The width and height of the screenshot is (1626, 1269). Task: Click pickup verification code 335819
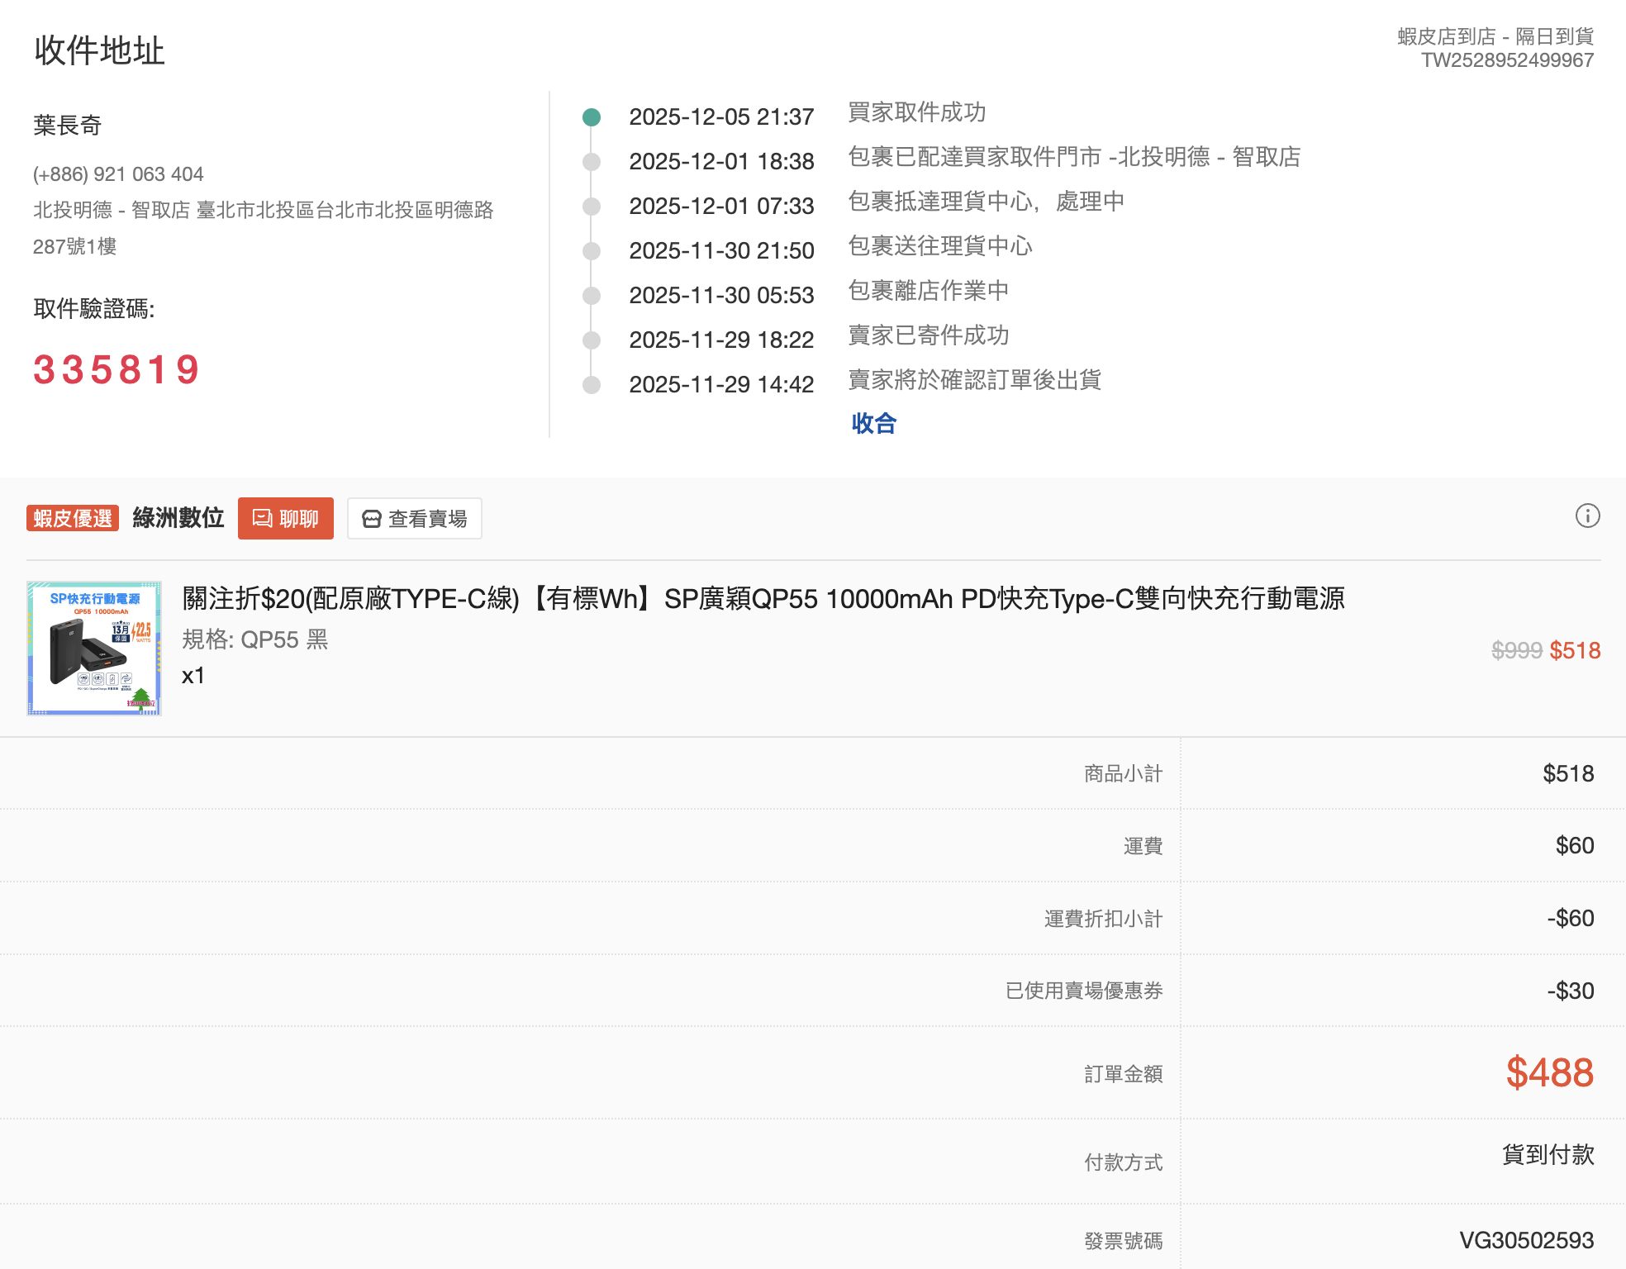tap(116, 370)
